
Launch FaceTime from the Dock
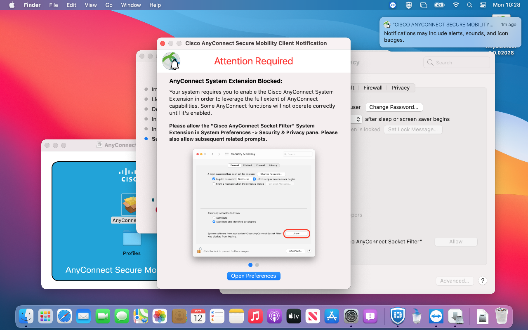[x=103, y=316]
